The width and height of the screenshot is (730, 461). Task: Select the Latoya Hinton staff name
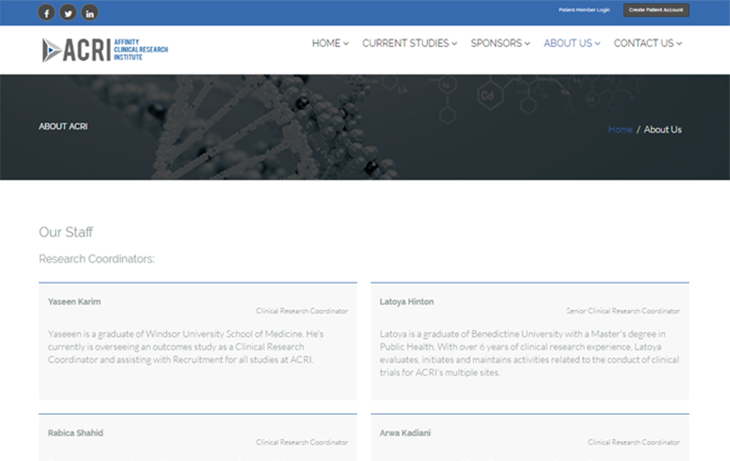407,301
